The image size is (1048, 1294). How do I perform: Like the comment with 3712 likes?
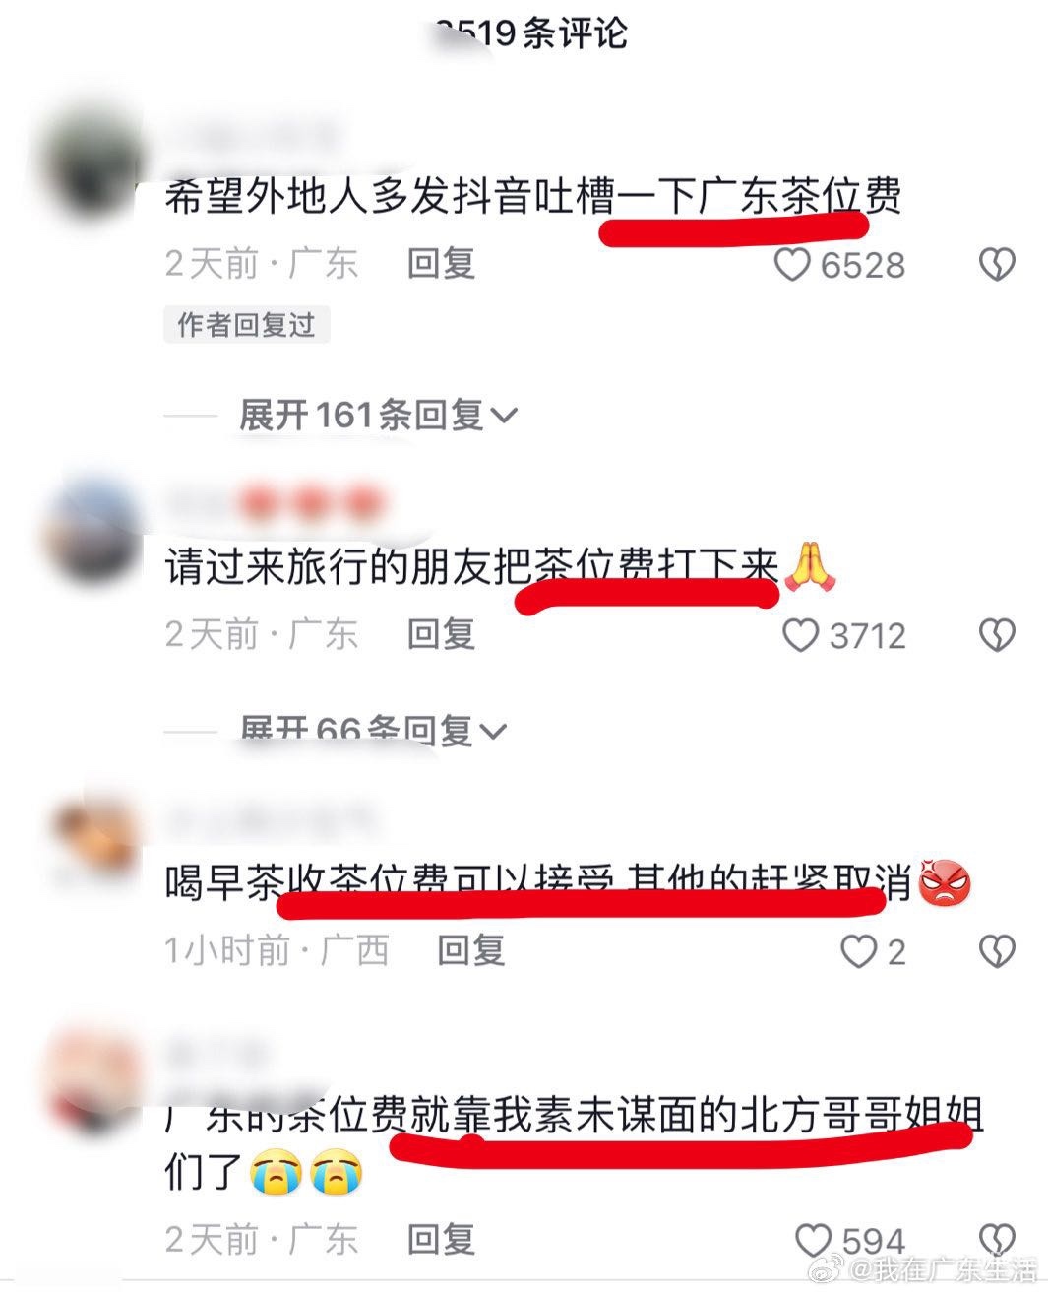[x=800, y=635]
